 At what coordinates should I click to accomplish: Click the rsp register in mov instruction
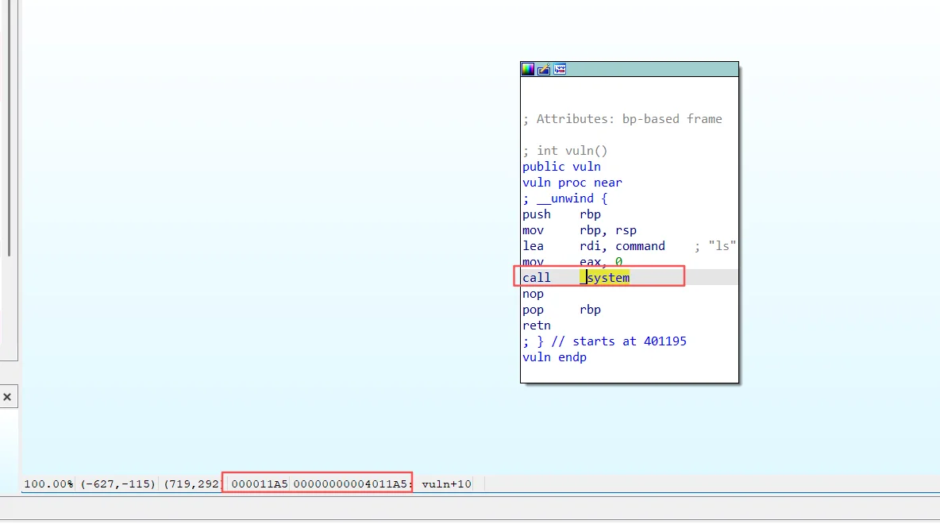626,230
